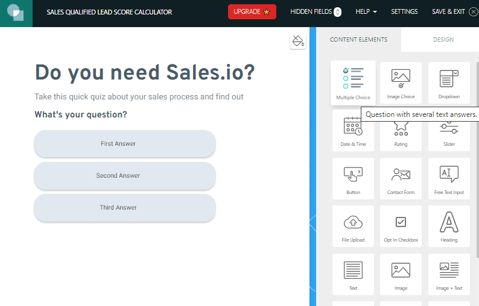Click the elements panel vertical scrollbar
The width and height of the screenshot is (479, 306).
pos(477,158)
